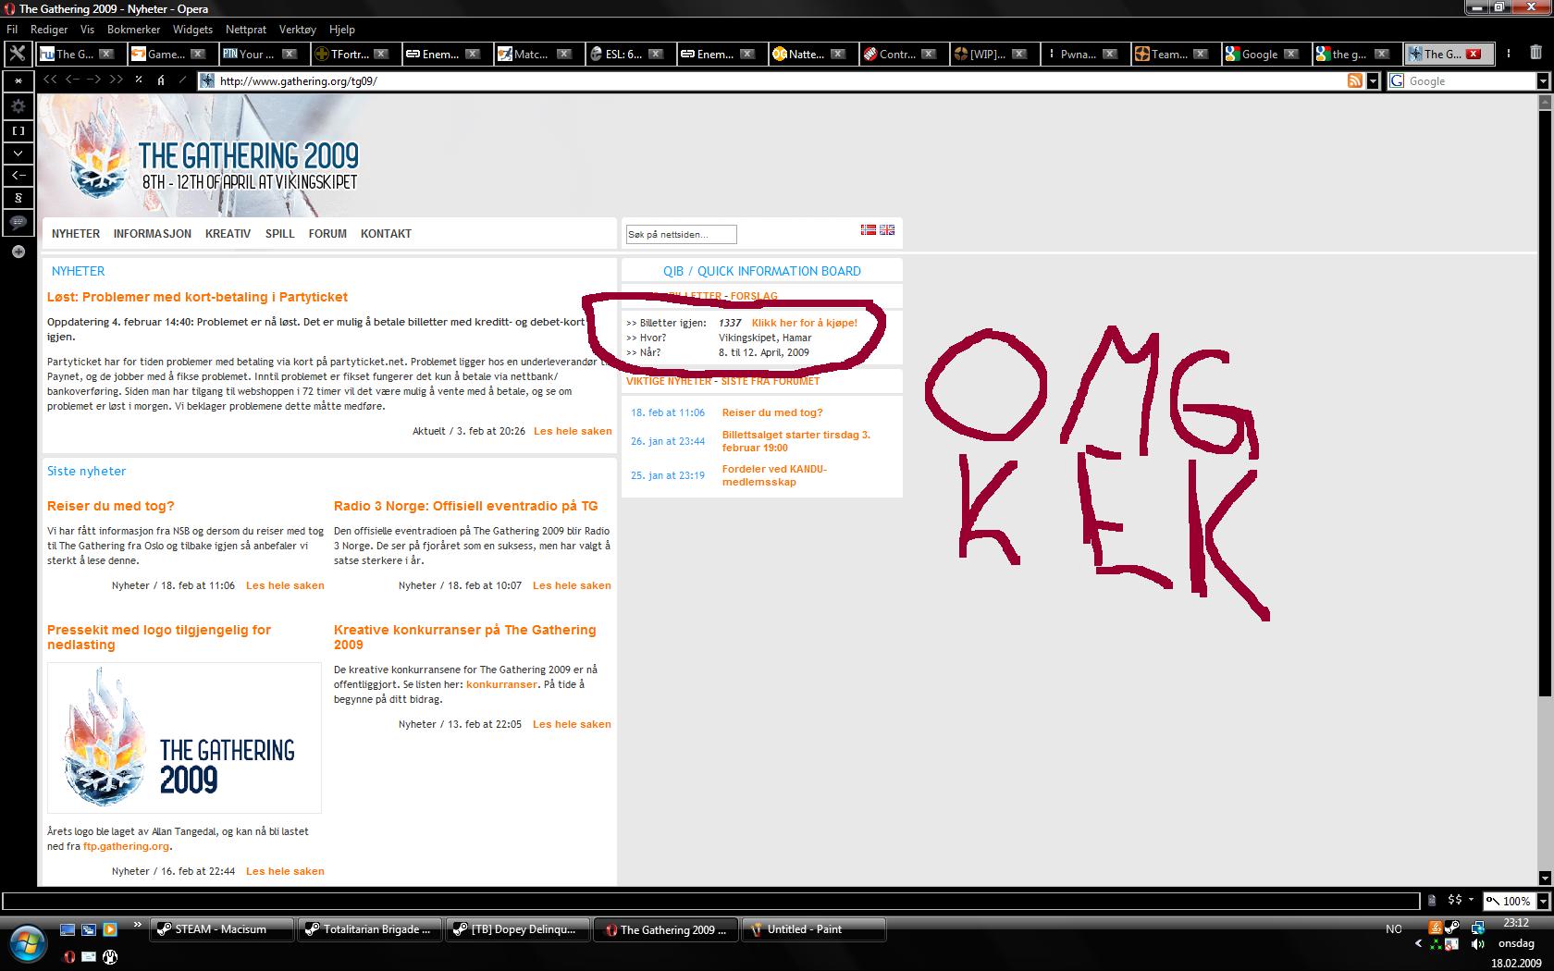Open the Hjelp menu
1554x971 pixels.
point(341,30)
